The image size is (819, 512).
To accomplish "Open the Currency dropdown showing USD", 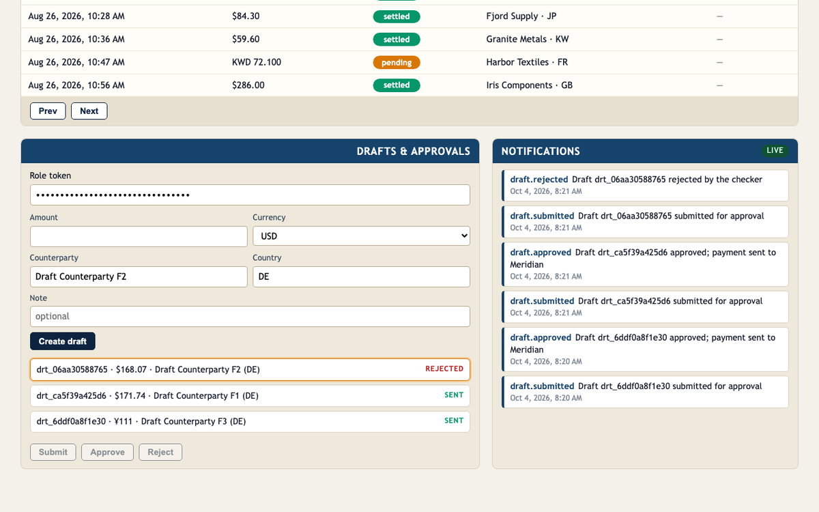I will click(x=361, y=236).
